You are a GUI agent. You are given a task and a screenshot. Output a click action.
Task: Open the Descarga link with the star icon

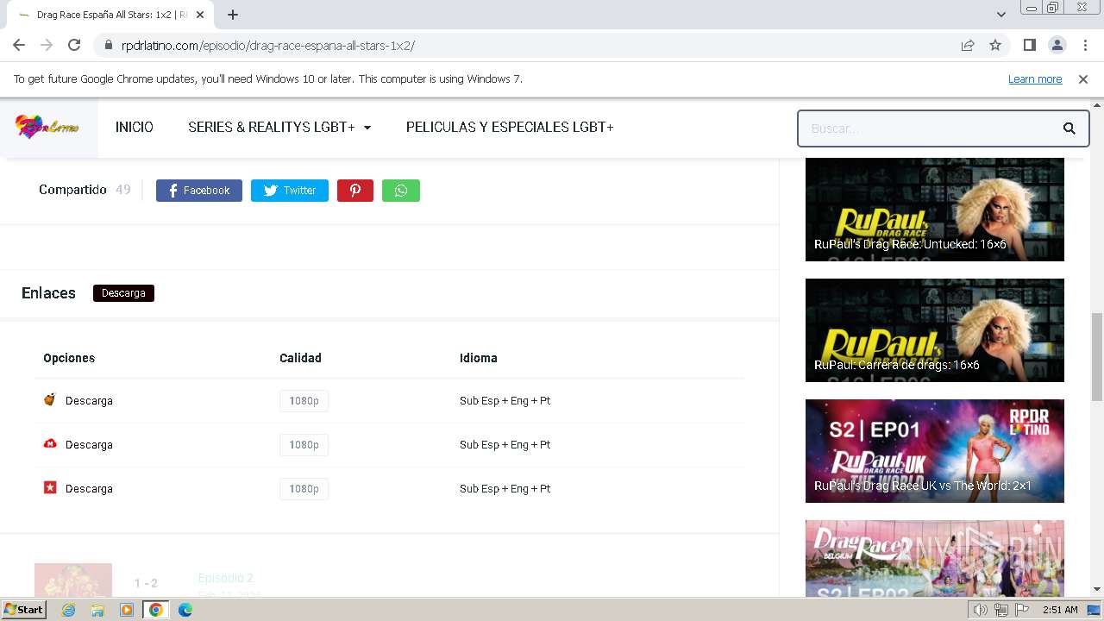point(89,488)
